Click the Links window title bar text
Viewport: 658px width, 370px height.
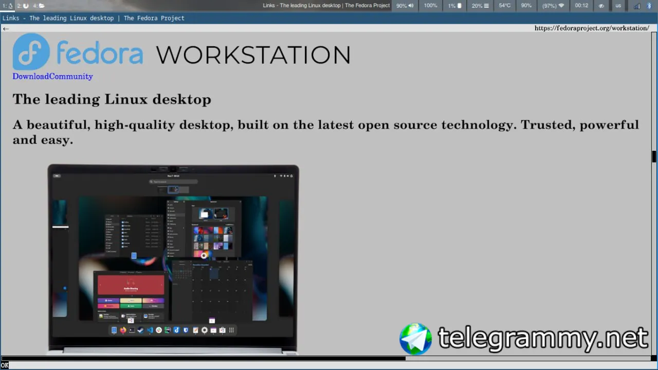click(93, 18)
